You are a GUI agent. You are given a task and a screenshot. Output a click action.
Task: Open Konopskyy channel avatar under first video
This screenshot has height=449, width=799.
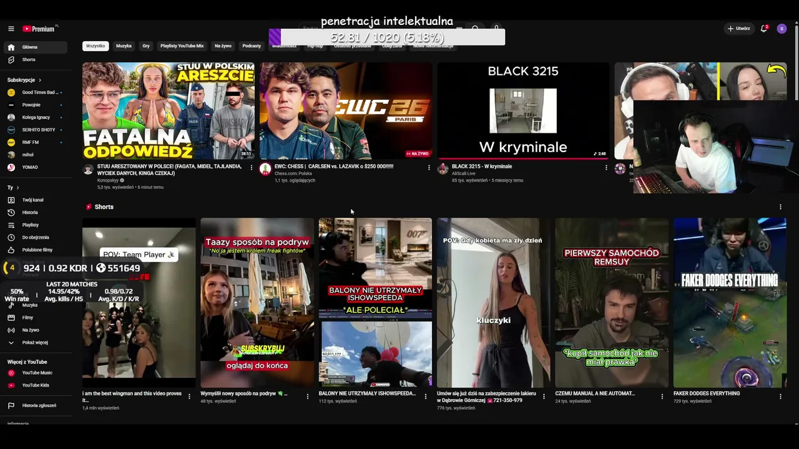point(88,170)
